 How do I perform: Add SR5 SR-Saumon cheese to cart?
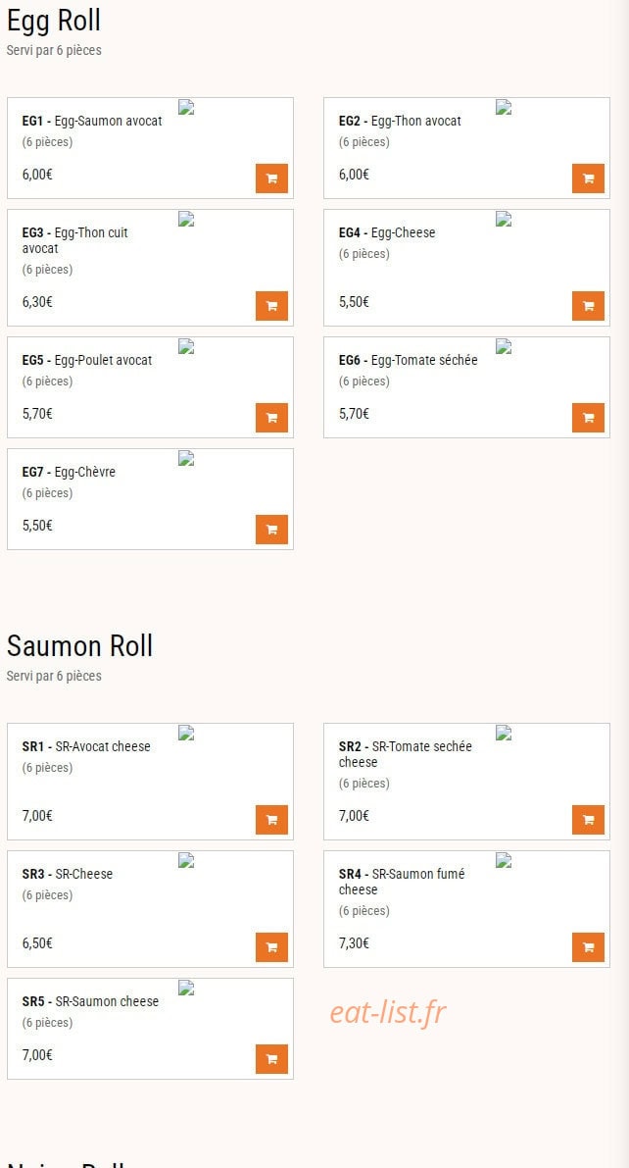pos(271,1059)
